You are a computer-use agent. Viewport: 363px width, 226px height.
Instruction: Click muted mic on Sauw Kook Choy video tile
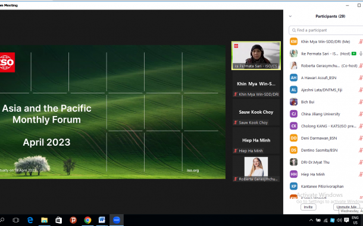click(236, 123)
